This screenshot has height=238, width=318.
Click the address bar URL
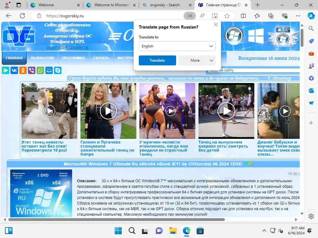pyautogui.click(x=65, y=16)
